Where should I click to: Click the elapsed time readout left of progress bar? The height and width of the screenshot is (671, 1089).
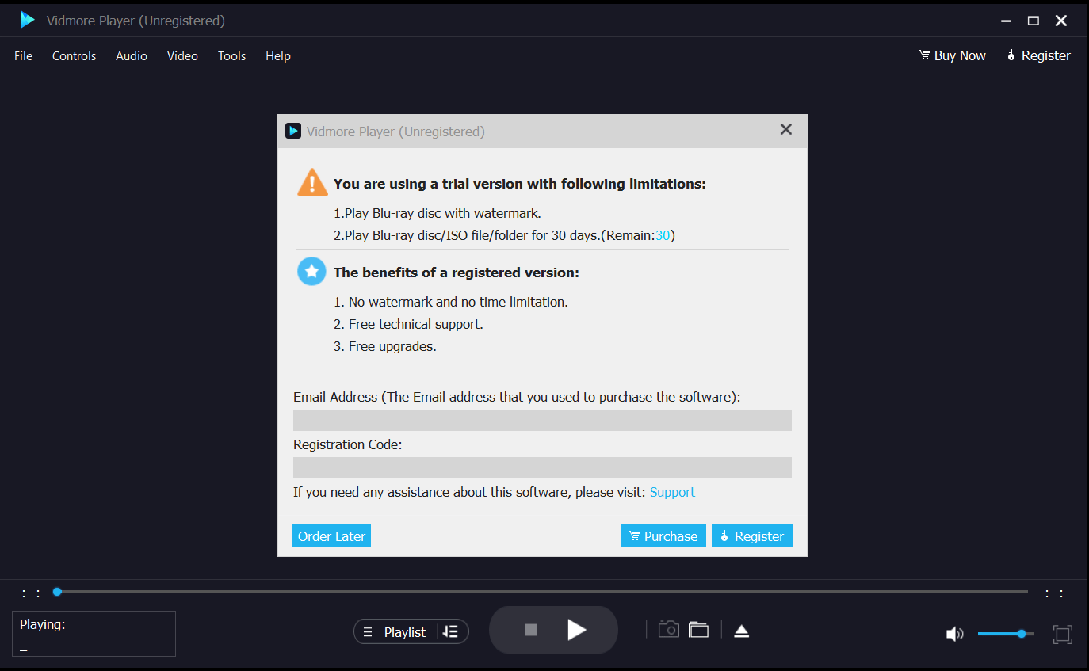tap(31, 593)
